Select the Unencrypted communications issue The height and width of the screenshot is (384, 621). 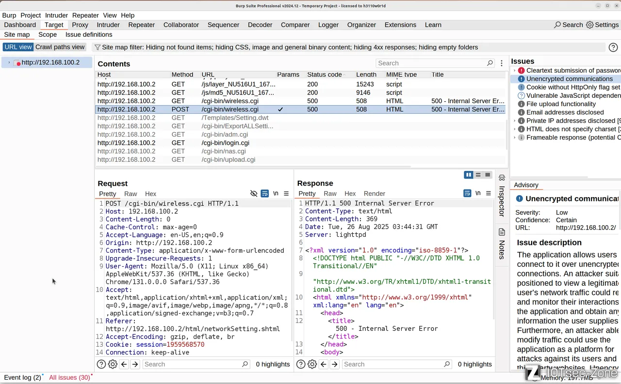pos(570,79)
